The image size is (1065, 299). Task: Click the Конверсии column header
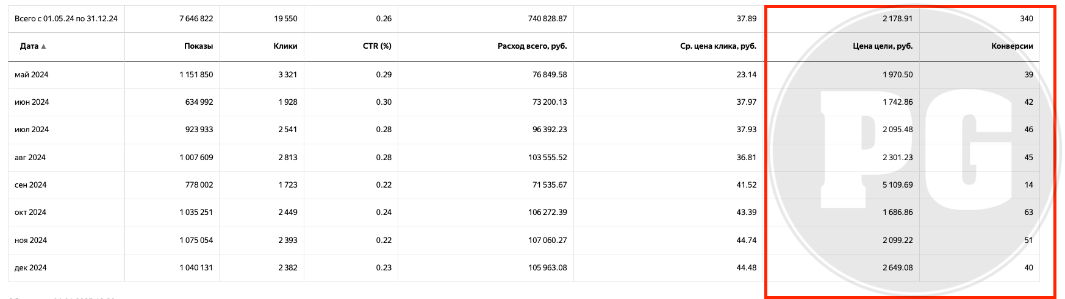click(x=1012, y=46)
